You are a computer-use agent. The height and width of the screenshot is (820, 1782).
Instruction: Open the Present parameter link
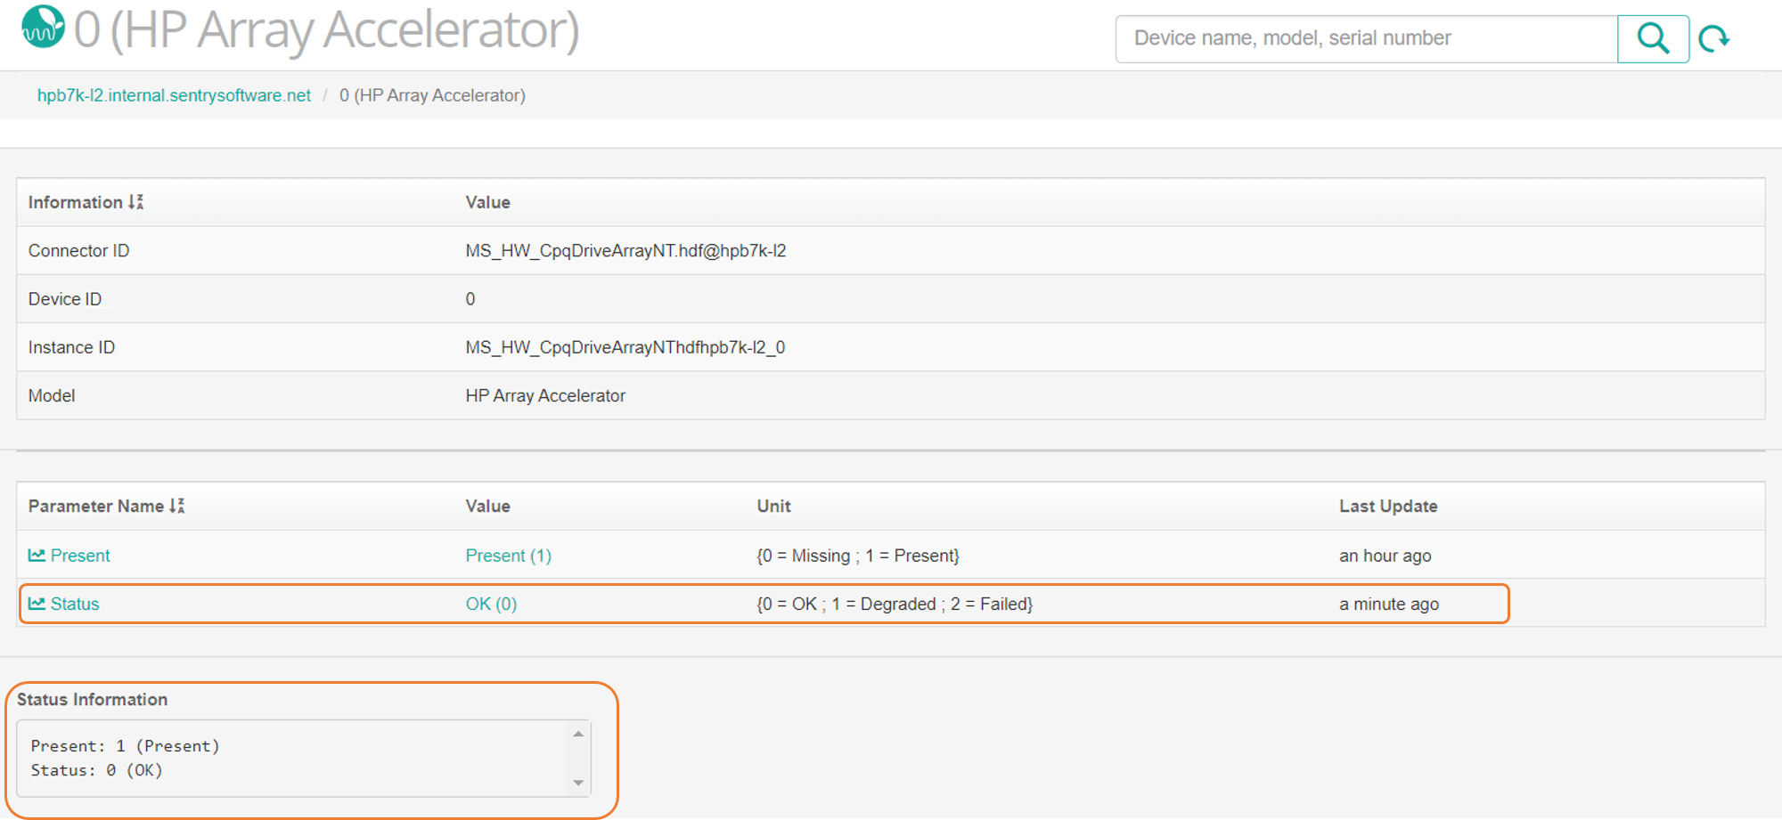click(80, 556)
